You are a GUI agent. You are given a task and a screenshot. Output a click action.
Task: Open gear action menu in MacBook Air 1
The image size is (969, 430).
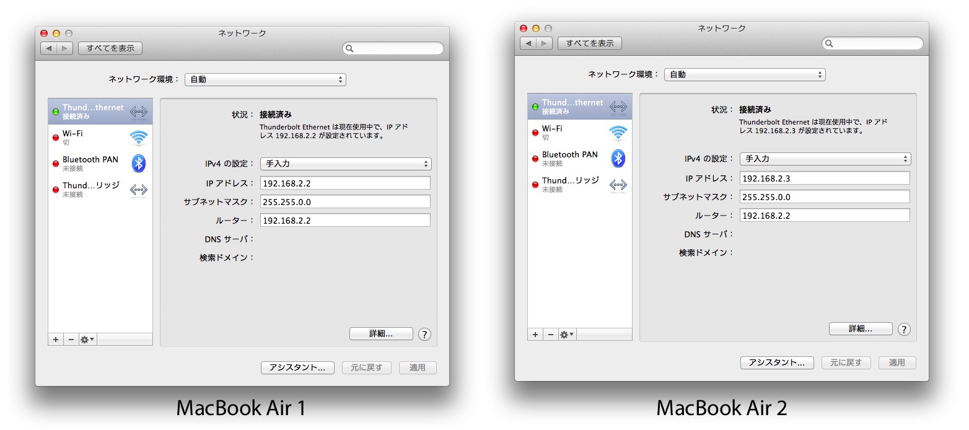coord(87,340)
